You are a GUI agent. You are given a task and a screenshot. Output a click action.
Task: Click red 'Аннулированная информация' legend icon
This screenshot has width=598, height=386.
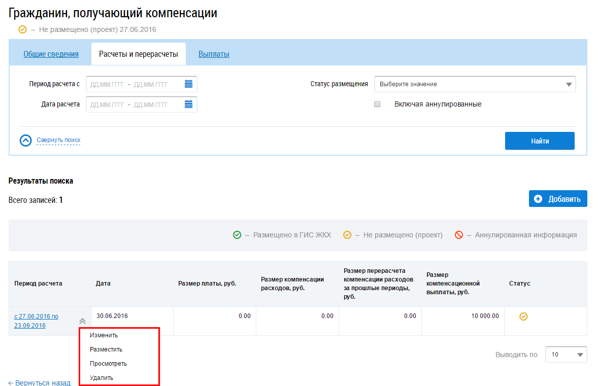click(459, 235)
